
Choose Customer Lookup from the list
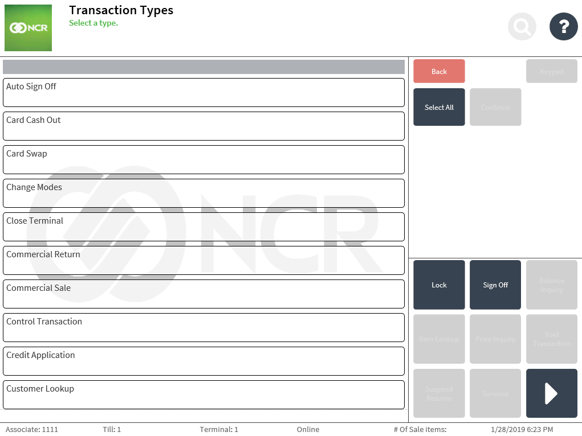pyautogui.click(x=204, y=394)
